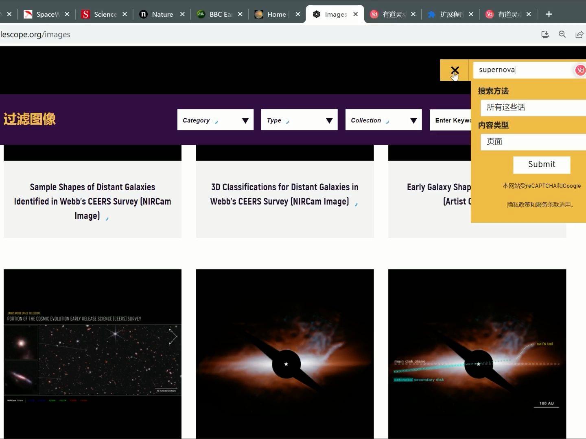The image size is (586, 439).
Task: Open Sample Shapes of Distant Galaxies link
Action: tap(92, 201)
